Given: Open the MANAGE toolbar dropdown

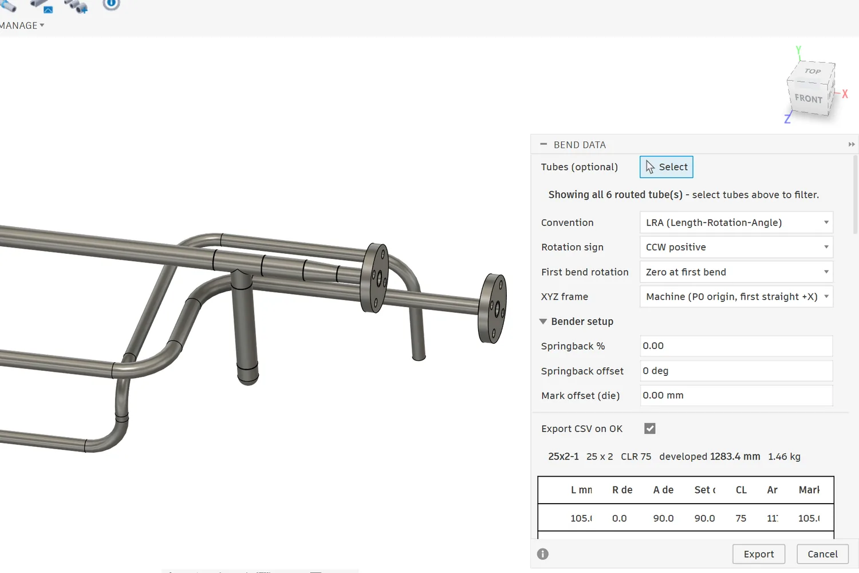Looking at the screenshot, I should [22, 25].
